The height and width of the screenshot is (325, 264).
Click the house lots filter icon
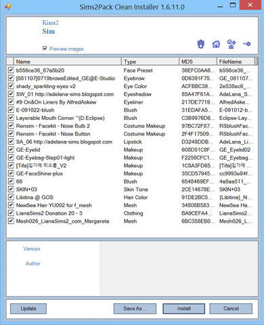coord(216,44)
